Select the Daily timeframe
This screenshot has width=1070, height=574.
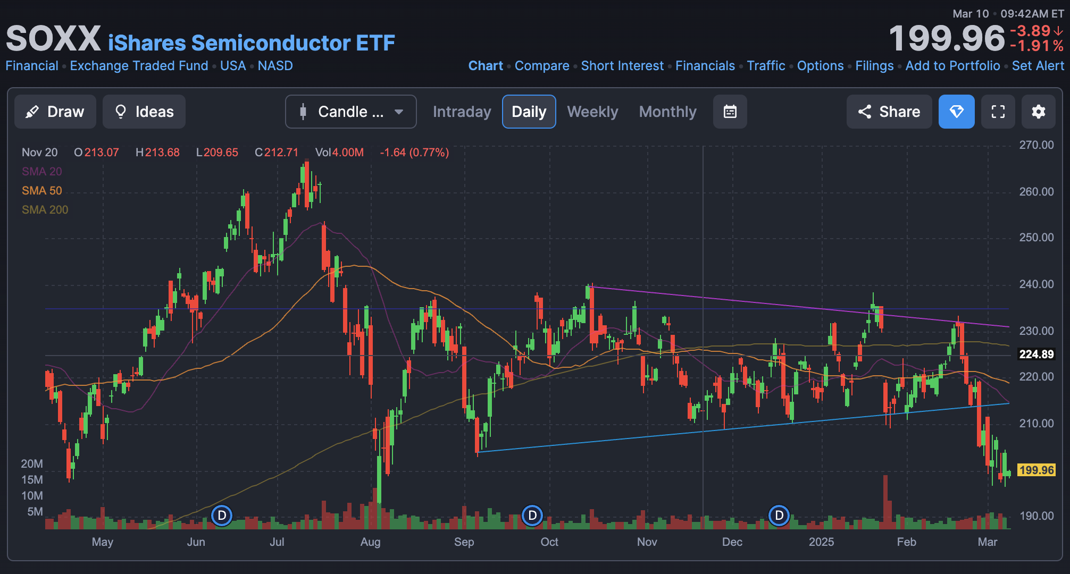529,112
